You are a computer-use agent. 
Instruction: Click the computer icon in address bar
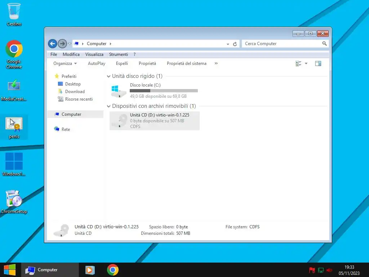[76, 44]
